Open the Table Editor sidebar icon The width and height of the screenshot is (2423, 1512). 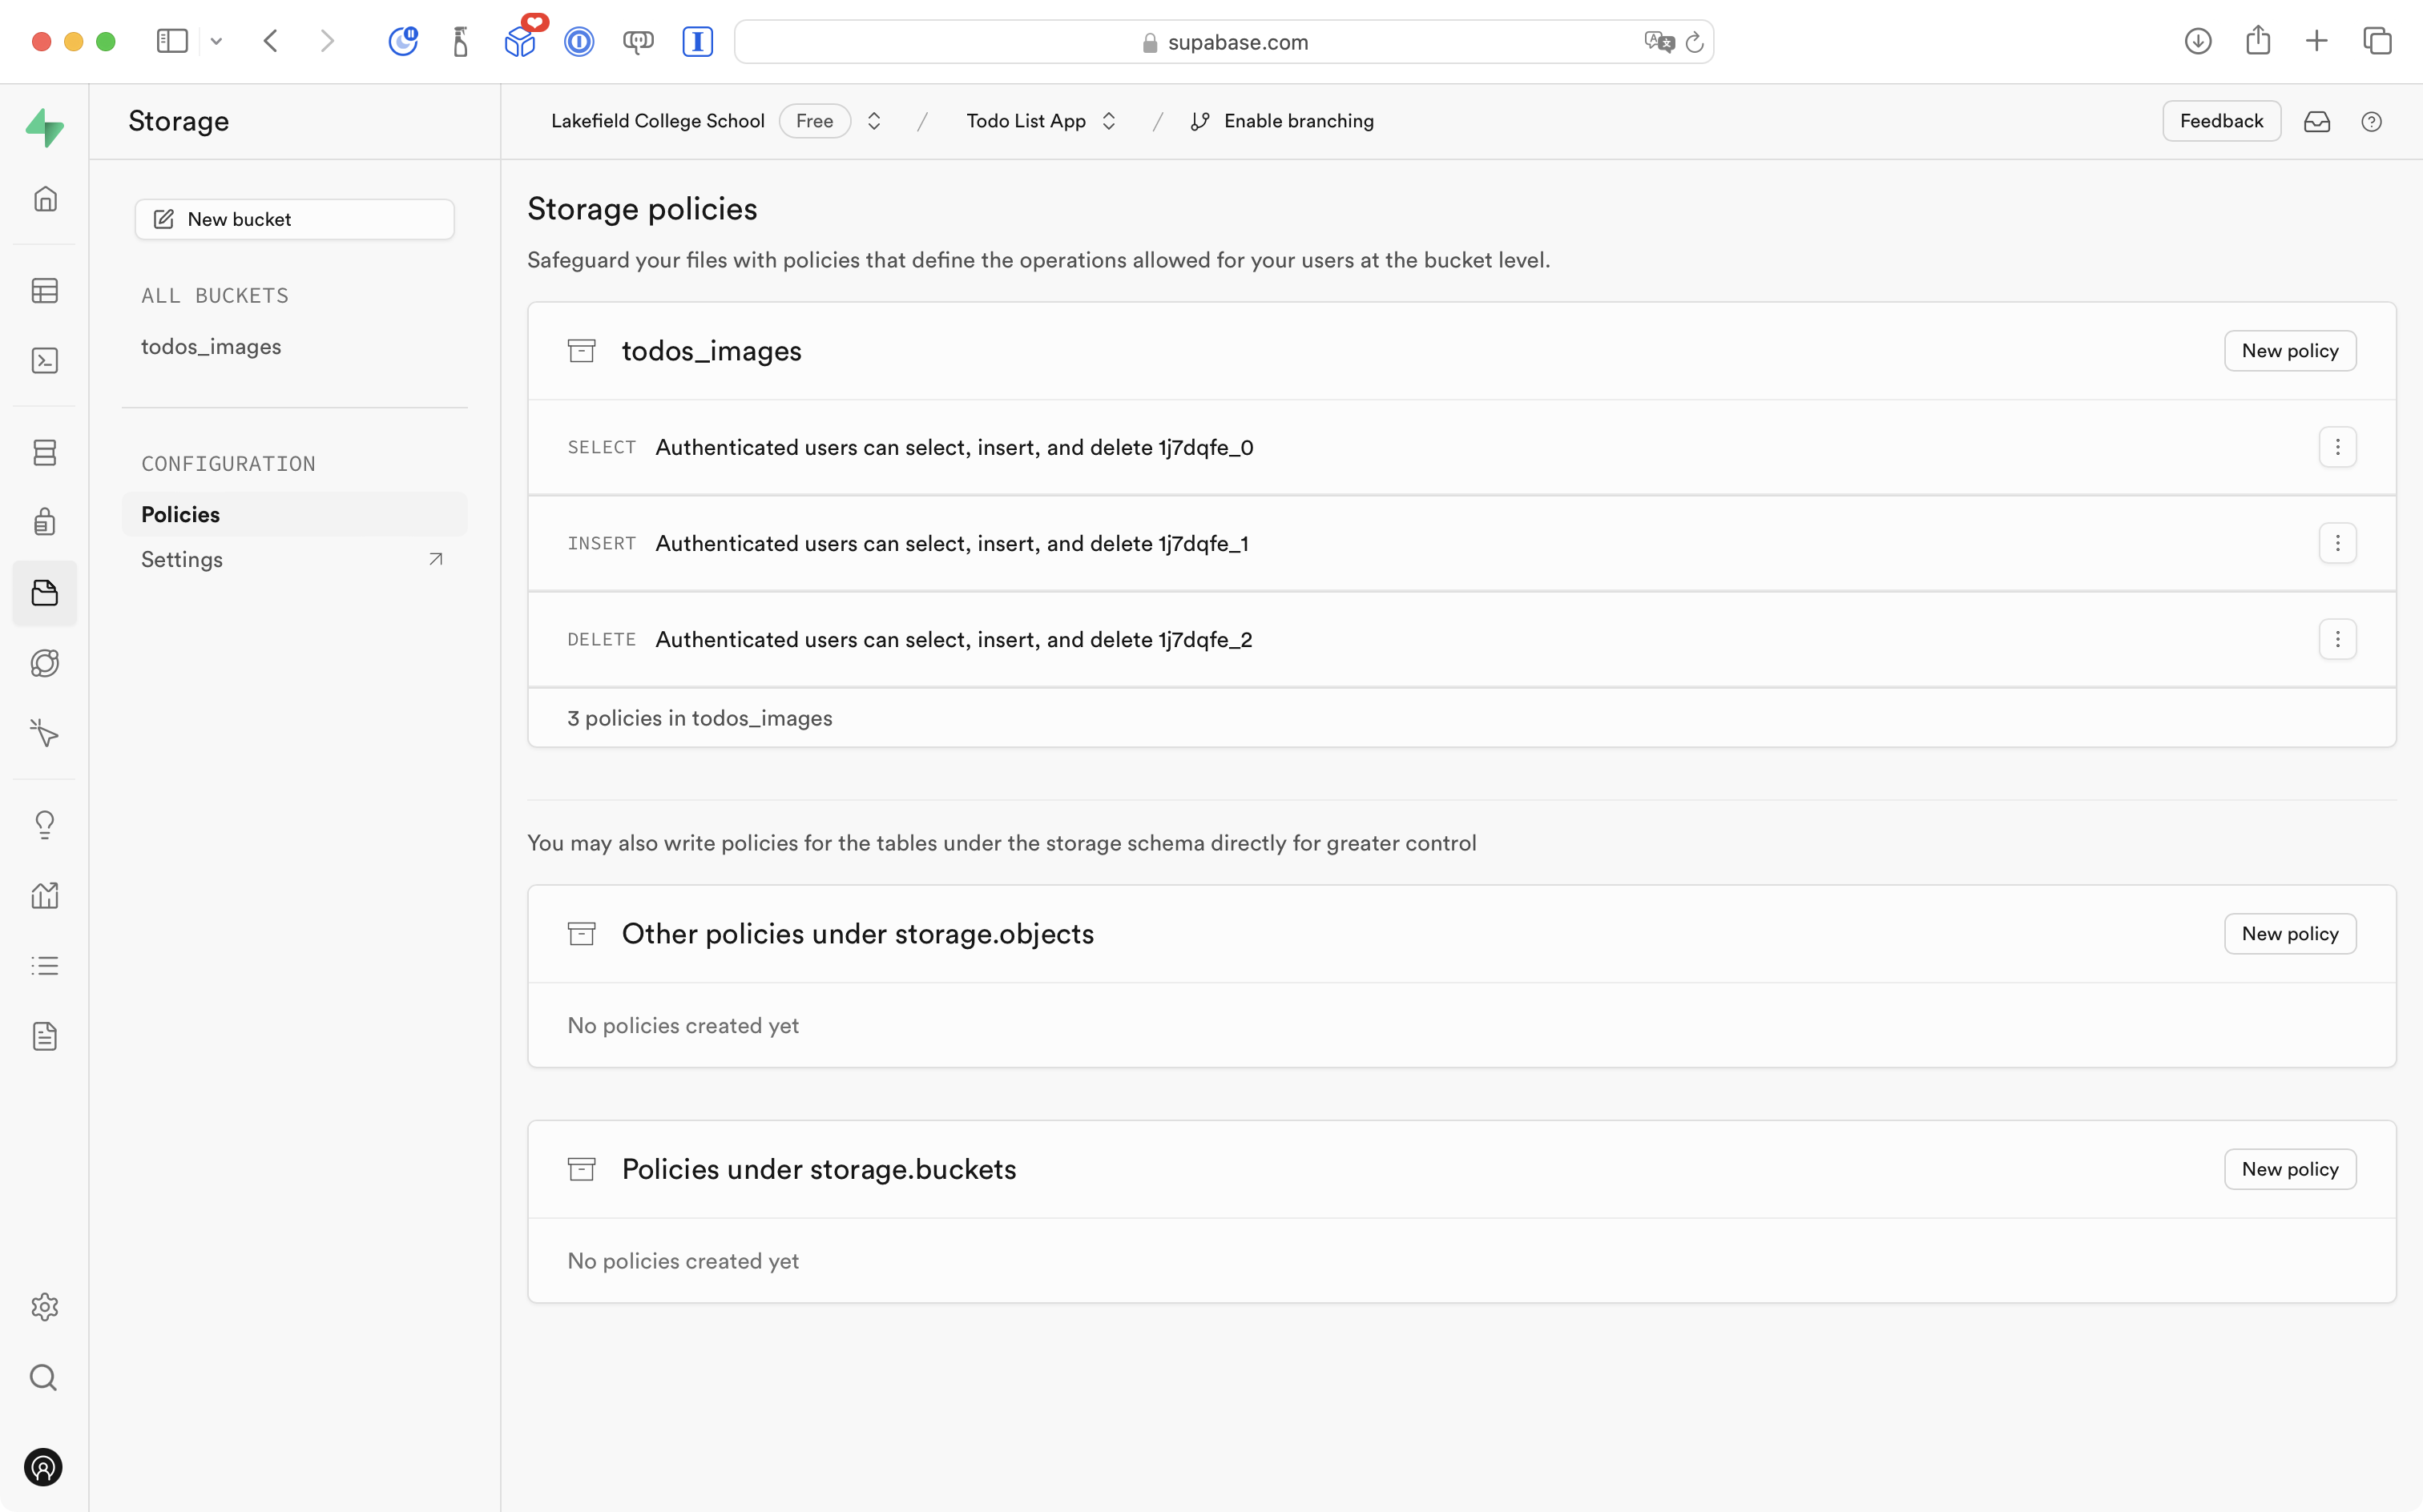[x=45, y=291]
